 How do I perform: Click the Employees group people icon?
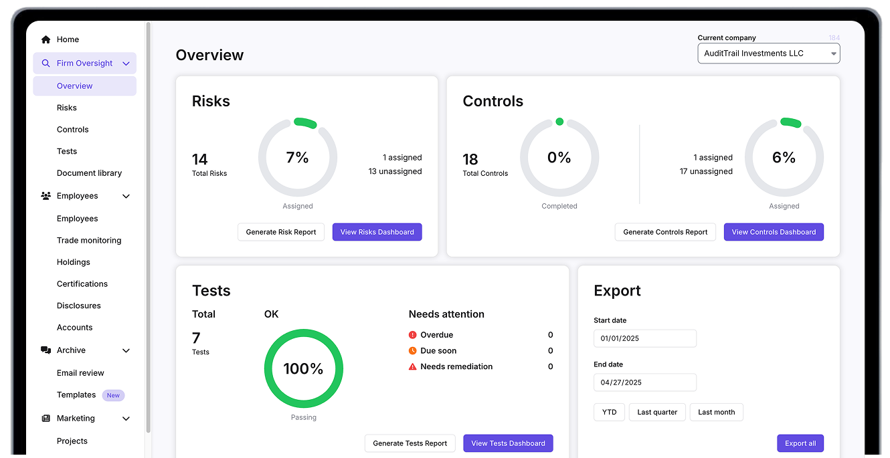[x=46, y=196]
